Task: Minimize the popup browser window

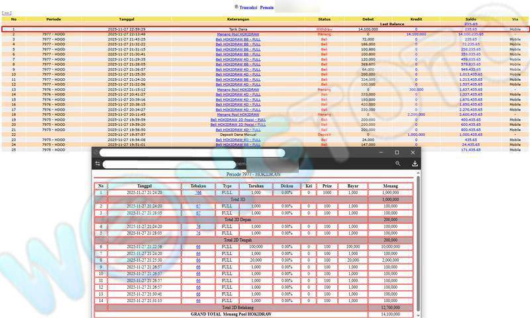Action: (380, 152)
